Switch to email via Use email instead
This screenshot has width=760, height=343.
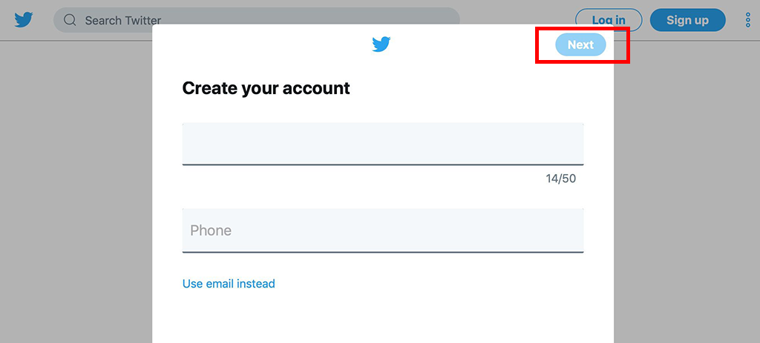(x=229, y=284)
